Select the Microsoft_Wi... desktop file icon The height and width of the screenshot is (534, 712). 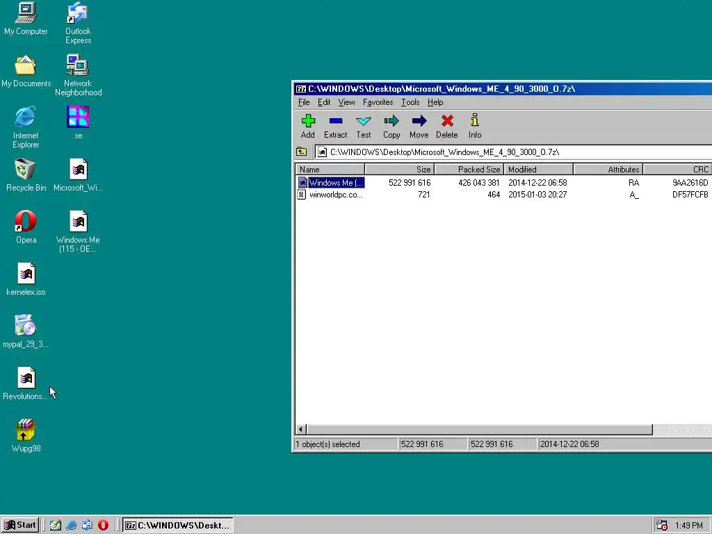click(78, 175)
